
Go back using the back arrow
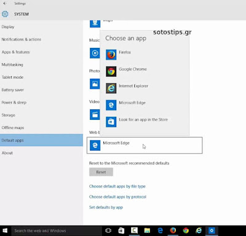pyautogui.click(x=5, y=4)
